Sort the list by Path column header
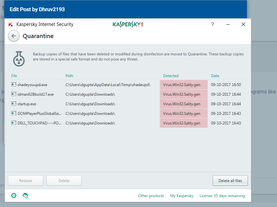This screenshot has width=277, height=207. click(x=69, y=76)
